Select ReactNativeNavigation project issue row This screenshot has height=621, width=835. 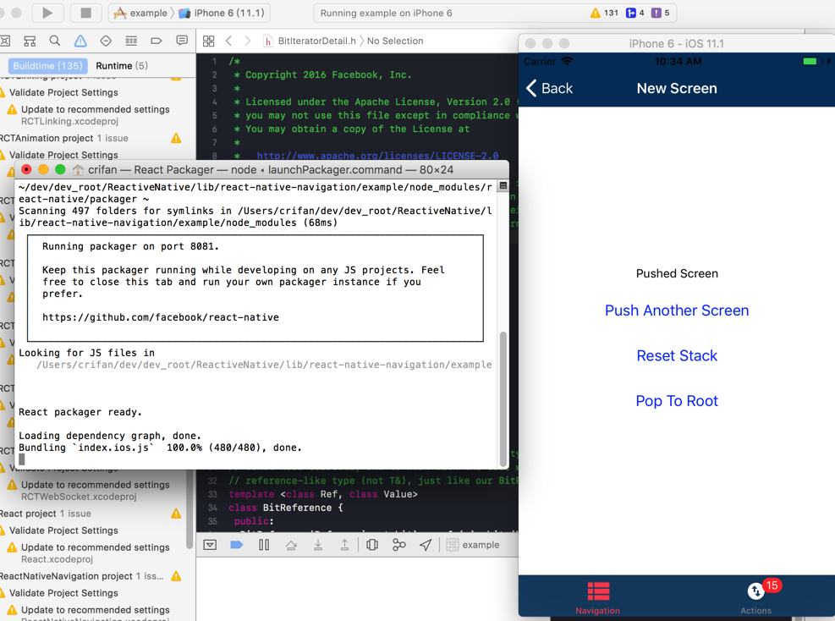[91, 575]
